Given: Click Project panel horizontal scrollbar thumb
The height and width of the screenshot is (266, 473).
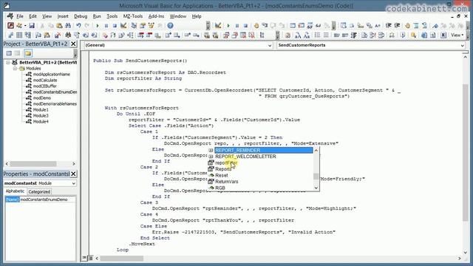Looking at the screenshot, I should coord(33,164).
